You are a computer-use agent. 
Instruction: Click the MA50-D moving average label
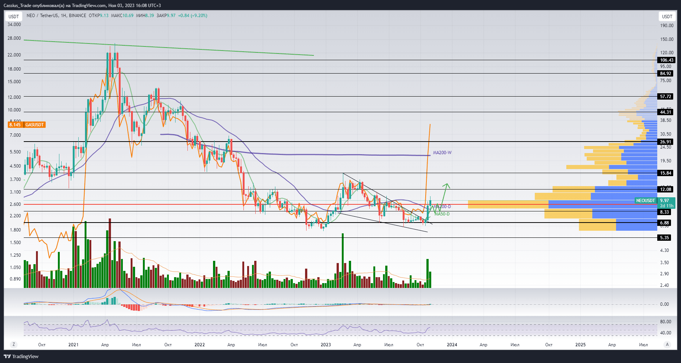click(442, 214)
